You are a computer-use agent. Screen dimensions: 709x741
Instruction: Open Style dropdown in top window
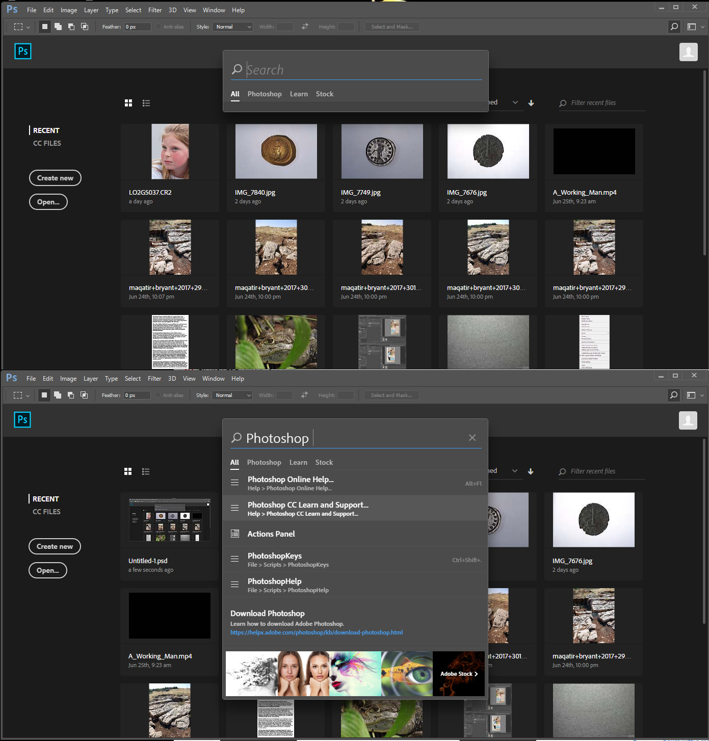click(x=233, y=27)
